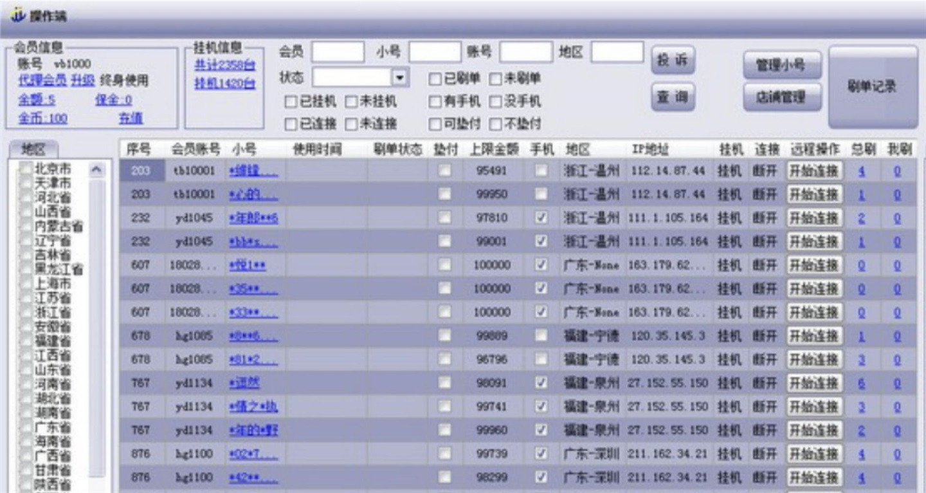Open 管理小号 account management
The image size is (926, 493).
click(x=782, y=65)
